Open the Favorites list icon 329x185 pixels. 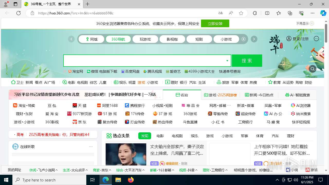(x=279, y=13)
